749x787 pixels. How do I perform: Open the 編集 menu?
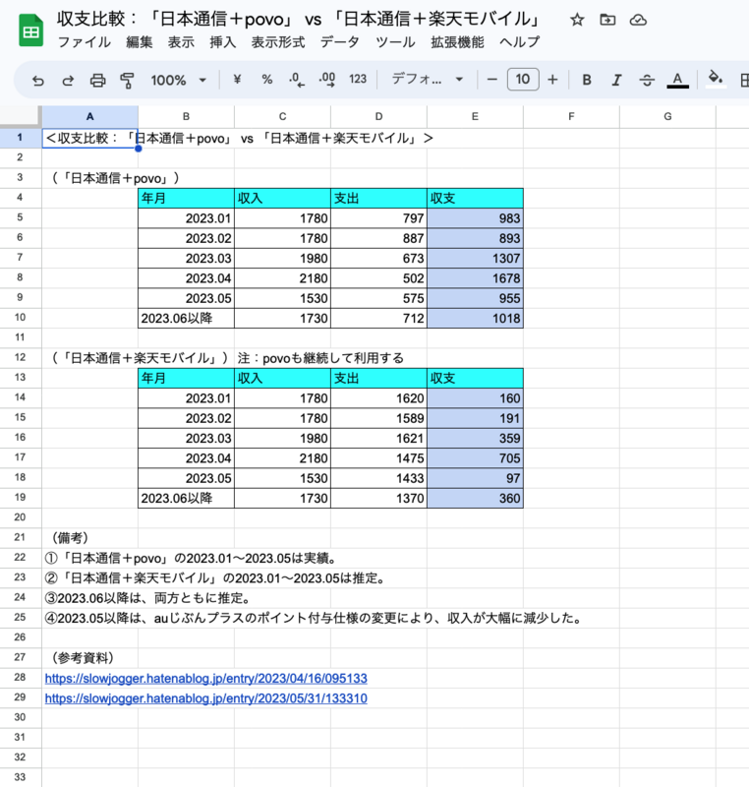(140, 42)
